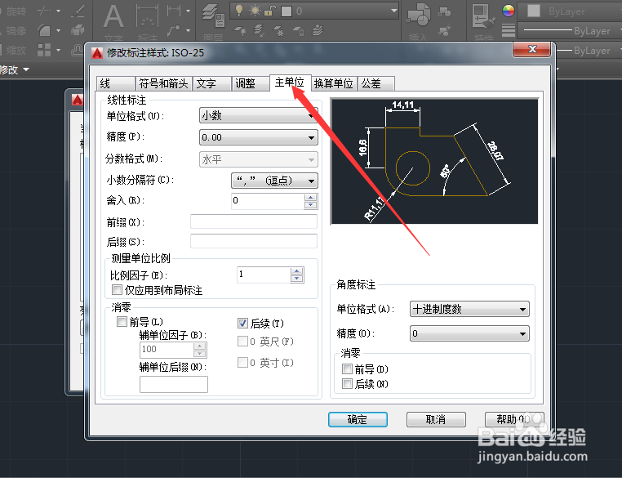Image resolution: width=622 pixels, height=478 pixels.
Task: Select the Text (文字) tool in ribbon
Action: [113, 18]
